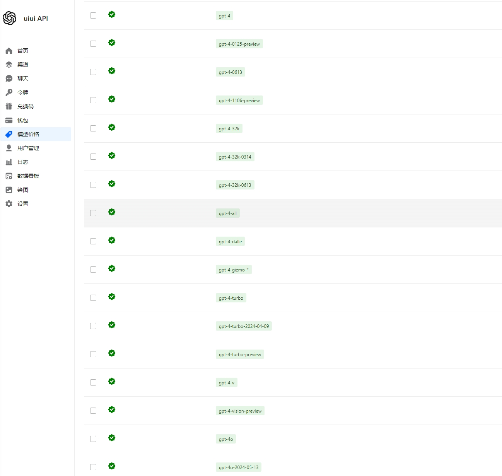Viewport: 502px width, 476px height.
Task: Click the gpt-4-vision-preview model tag
Action: click(x=240, y=411)
